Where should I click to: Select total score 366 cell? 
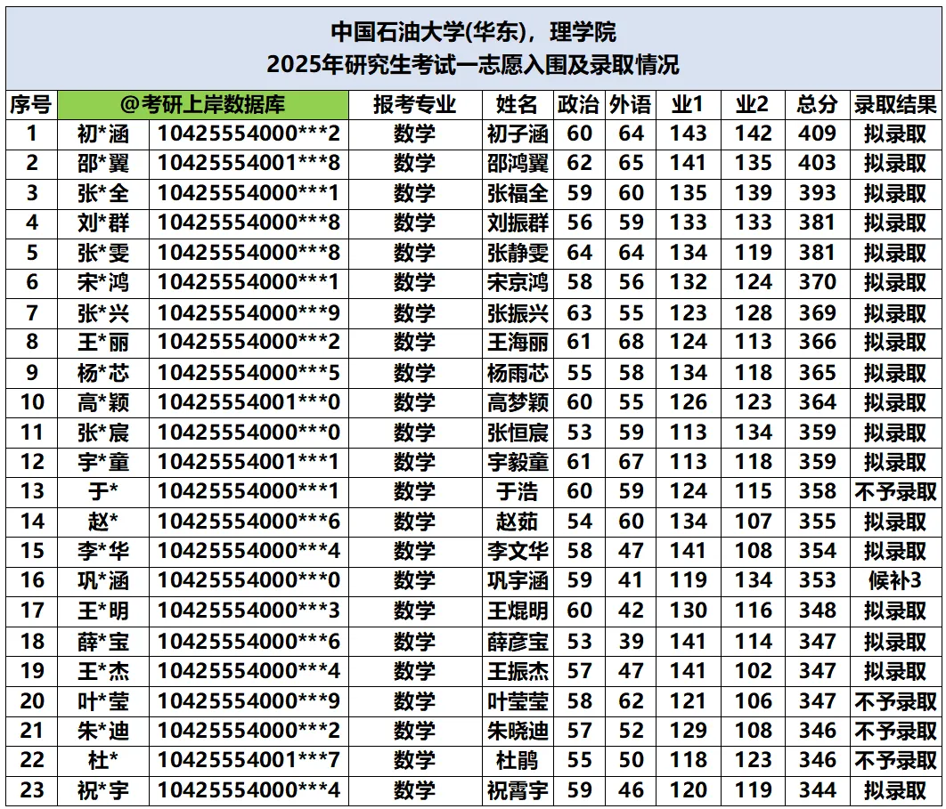point(817,343)
